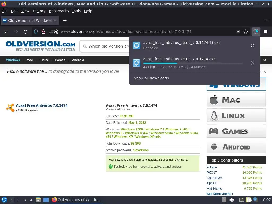Click the insecure connection padlock icon
Image resolution: width=272 pixels, height=204 pixels.
click(x=43, y=32)
